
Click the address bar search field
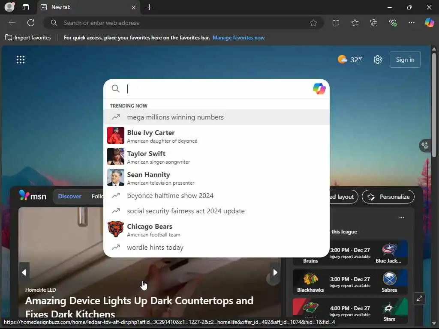183,23
